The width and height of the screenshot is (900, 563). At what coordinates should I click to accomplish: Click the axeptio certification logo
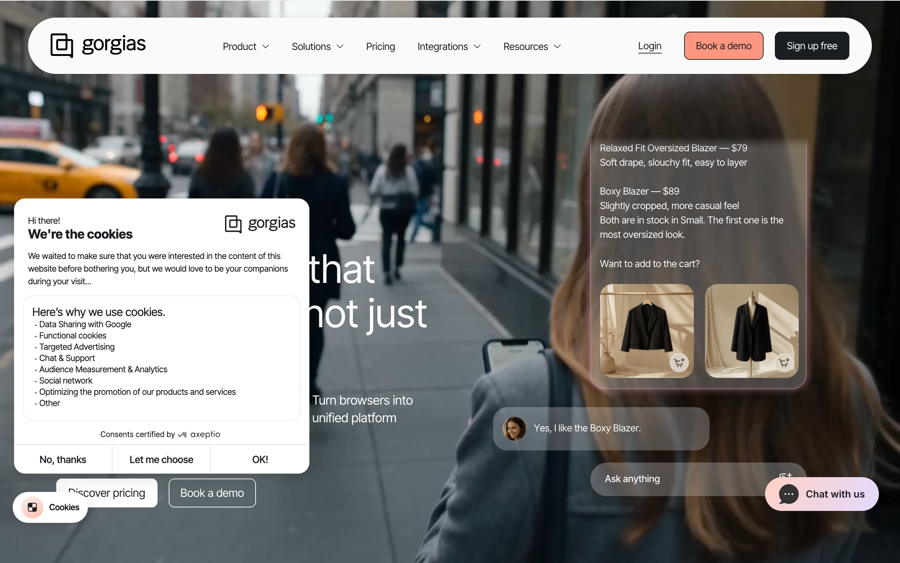[x=199, y=434]
